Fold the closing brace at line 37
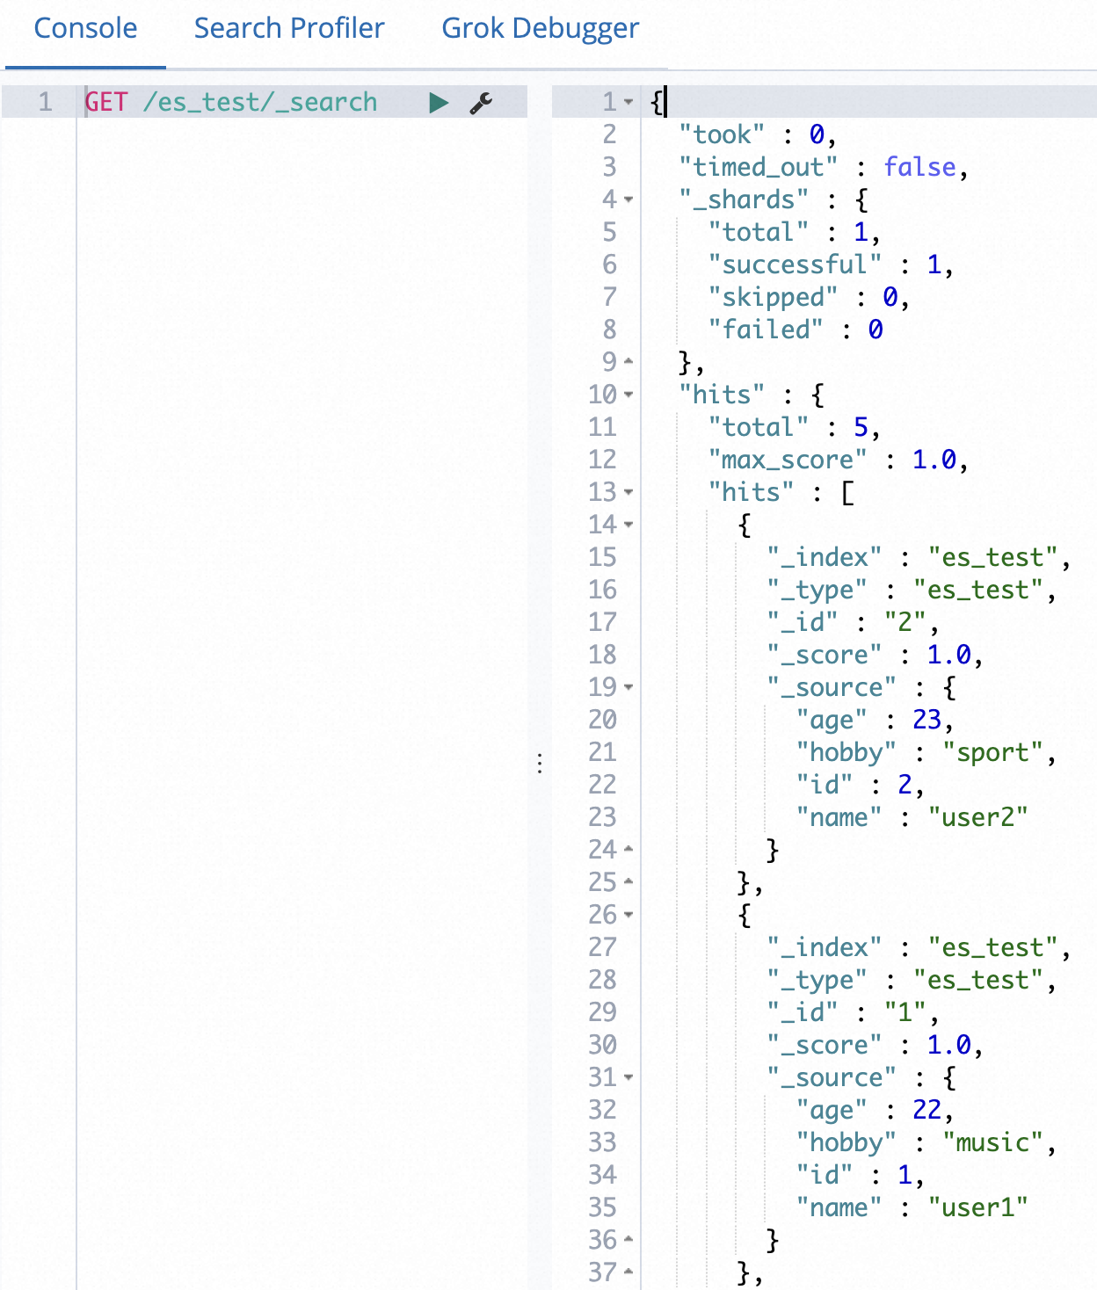 628,1272
